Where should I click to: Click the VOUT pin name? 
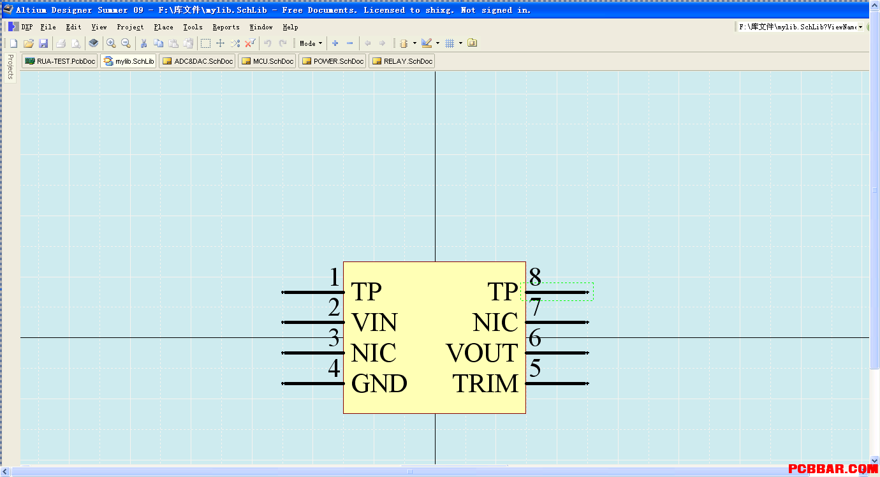click(x=481, y=353)
